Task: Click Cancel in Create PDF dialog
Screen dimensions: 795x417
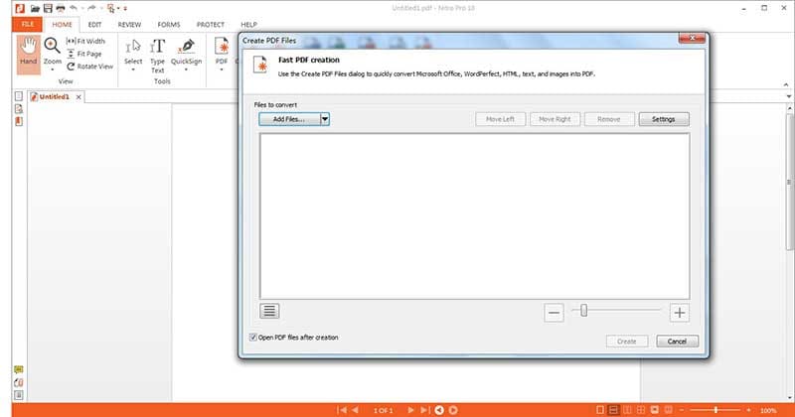Action: click(x=677, y=342)
